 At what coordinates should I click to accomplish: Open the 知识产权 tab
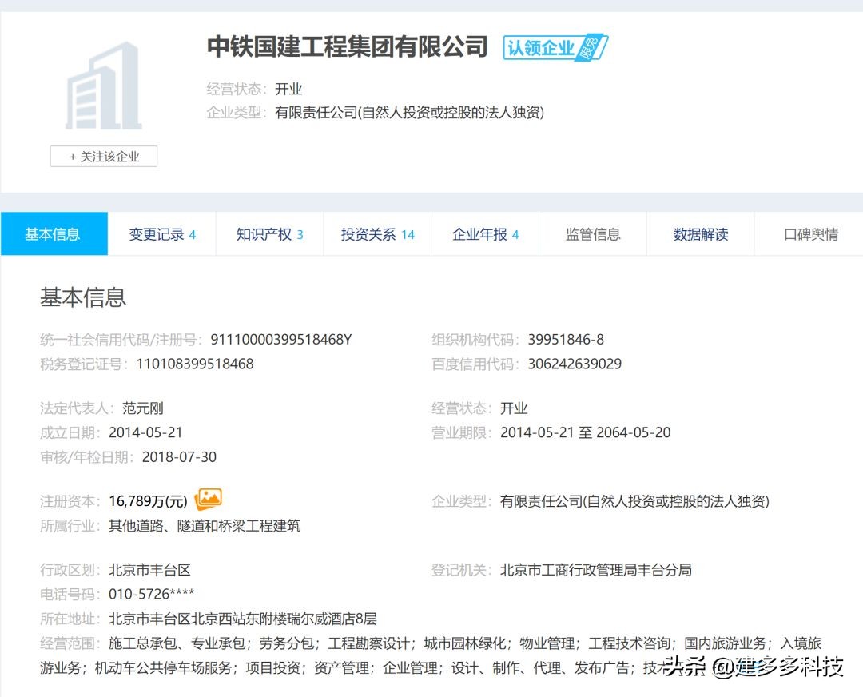tap(269, 233)
